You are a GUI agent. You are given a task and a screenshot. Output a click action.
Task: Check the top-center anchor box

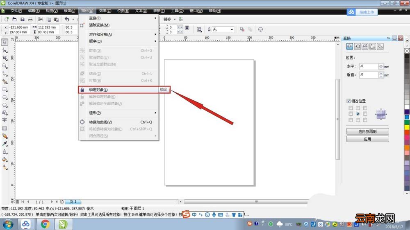pyautogui.click(x=358, y=108)
